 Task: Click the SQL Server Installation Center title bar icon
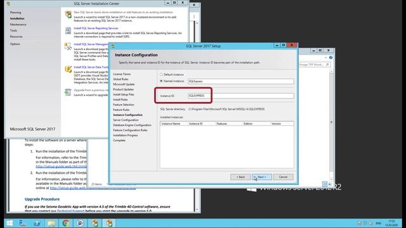[x=8, y=4]
